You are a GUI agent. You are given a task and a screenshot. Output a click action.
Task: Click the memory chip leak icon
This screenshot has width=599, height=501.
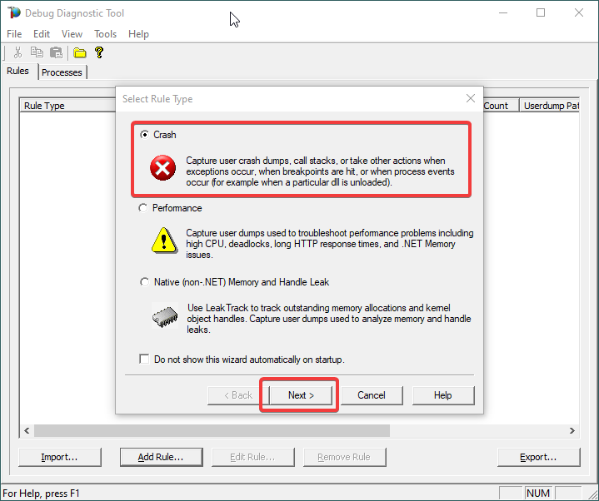click(x=162, y=316)
